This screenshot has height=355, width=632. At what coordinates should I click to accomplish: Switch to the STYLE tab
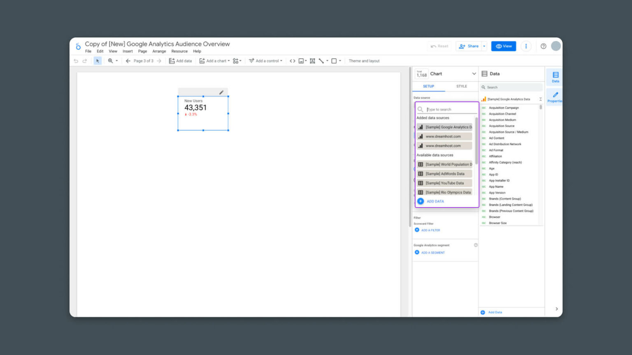coord(461,86)
